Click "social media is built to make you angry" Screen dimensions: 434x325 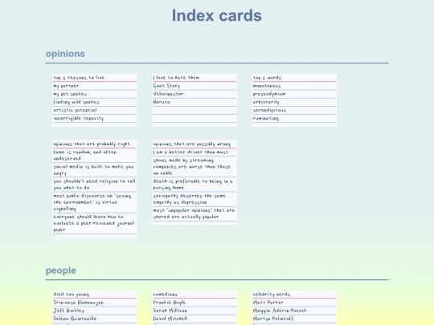click(94, 169)
